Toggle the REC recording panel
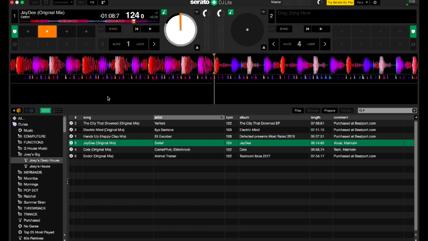This screenshot has height=241, width=428. (x=81, y=3)
